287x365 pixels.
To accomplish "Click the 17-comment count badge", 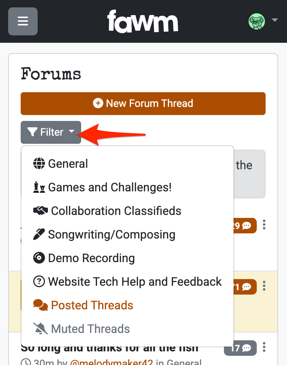I will 240,348.
